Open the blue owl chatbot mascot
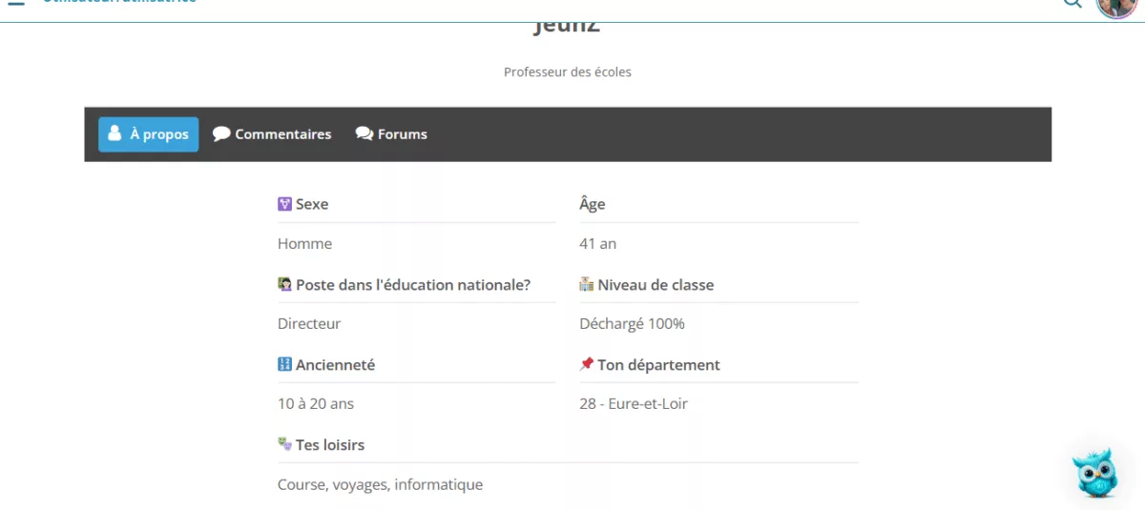The width and height of the screenshot is (1145, 510). point(1093,473)
